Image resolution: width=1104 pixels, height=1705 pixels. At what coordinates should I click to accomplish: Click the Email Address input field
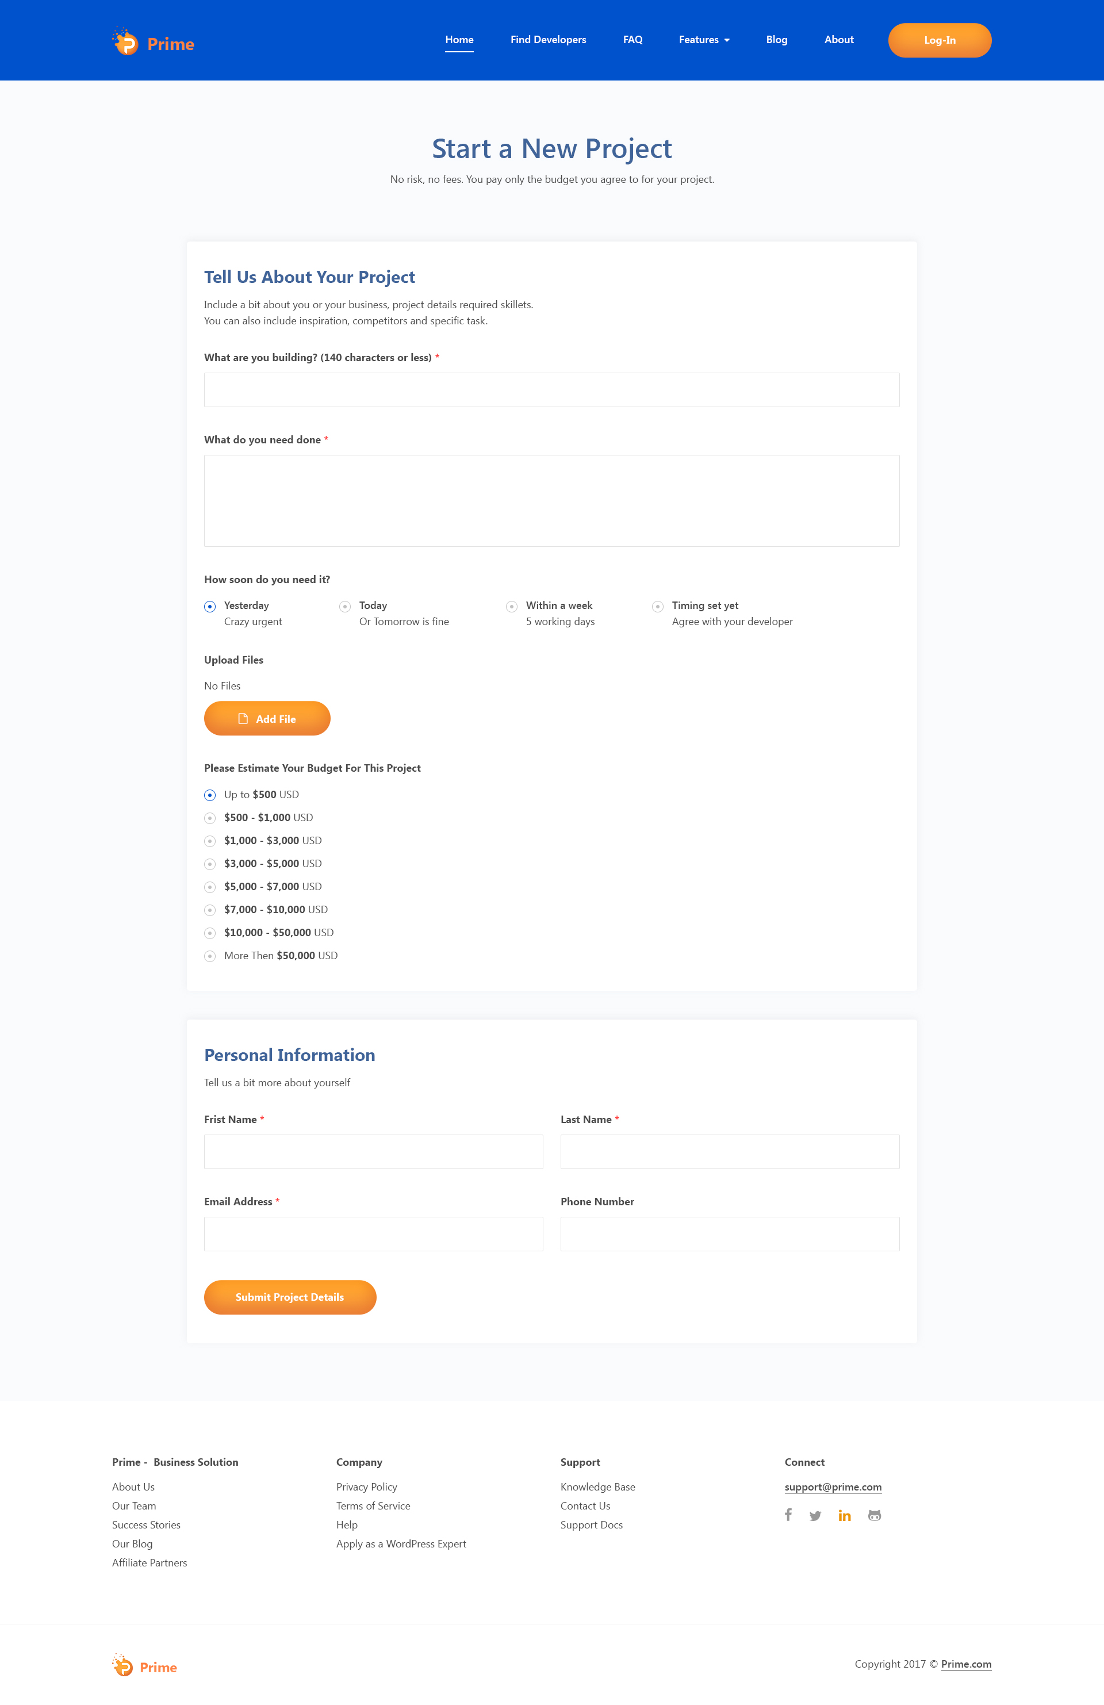pos(373,1235)
